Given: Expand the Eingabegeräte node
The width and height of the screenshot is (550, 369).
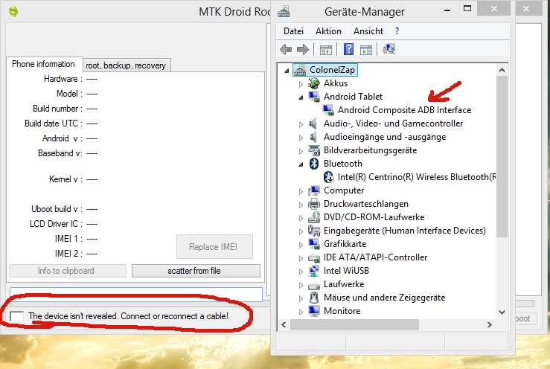Looking at the screenshot, I should (x=301, y=231).
